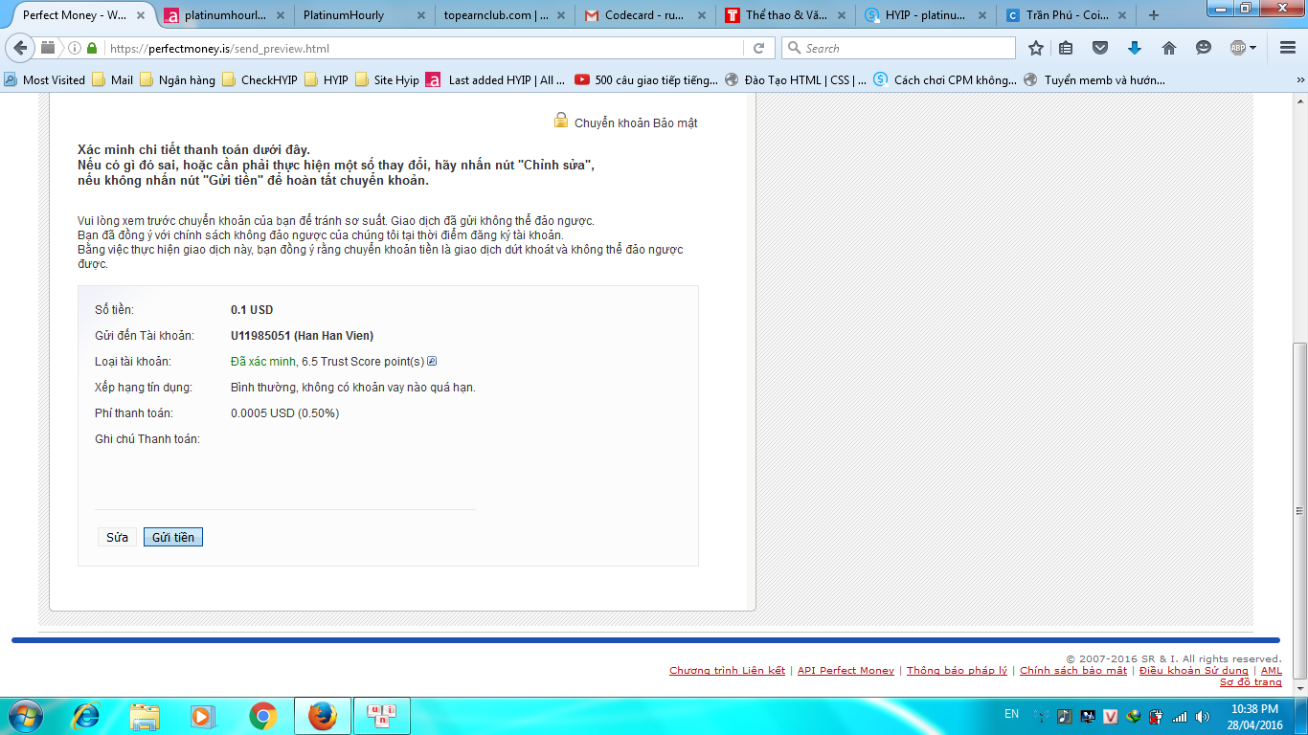Select the account text U11985051 (Han Han Vien)
The width and height of the screenshot is (1308, 735).
tap(302, 335)
